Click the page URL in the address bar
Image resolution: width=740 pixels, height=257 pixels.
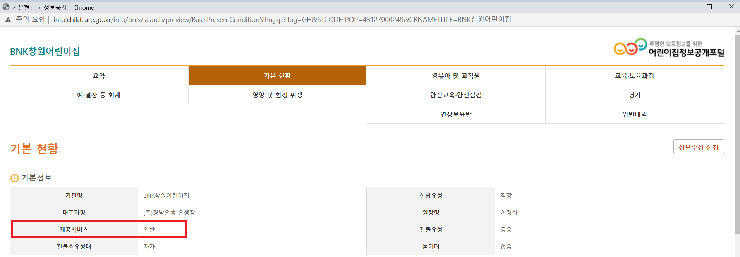tap(282, 19)
